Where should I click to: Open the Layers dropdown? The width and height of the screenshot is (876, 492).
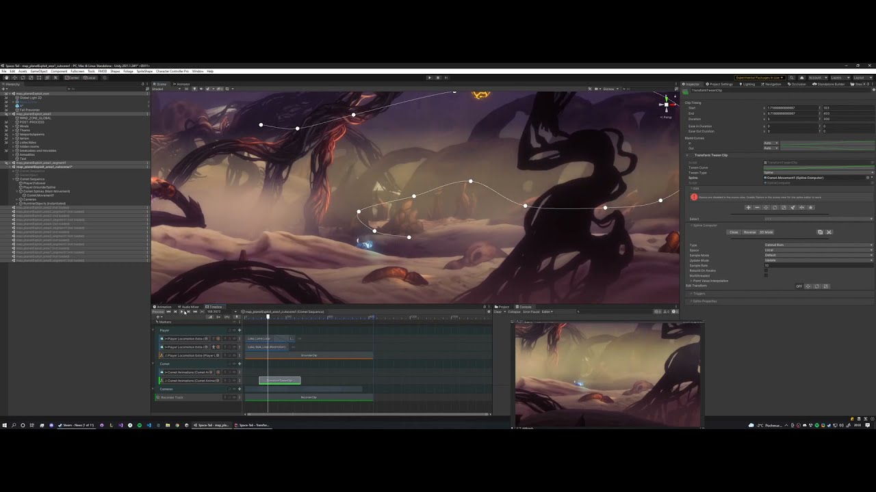pyautogui.click(x=839, y=78)
